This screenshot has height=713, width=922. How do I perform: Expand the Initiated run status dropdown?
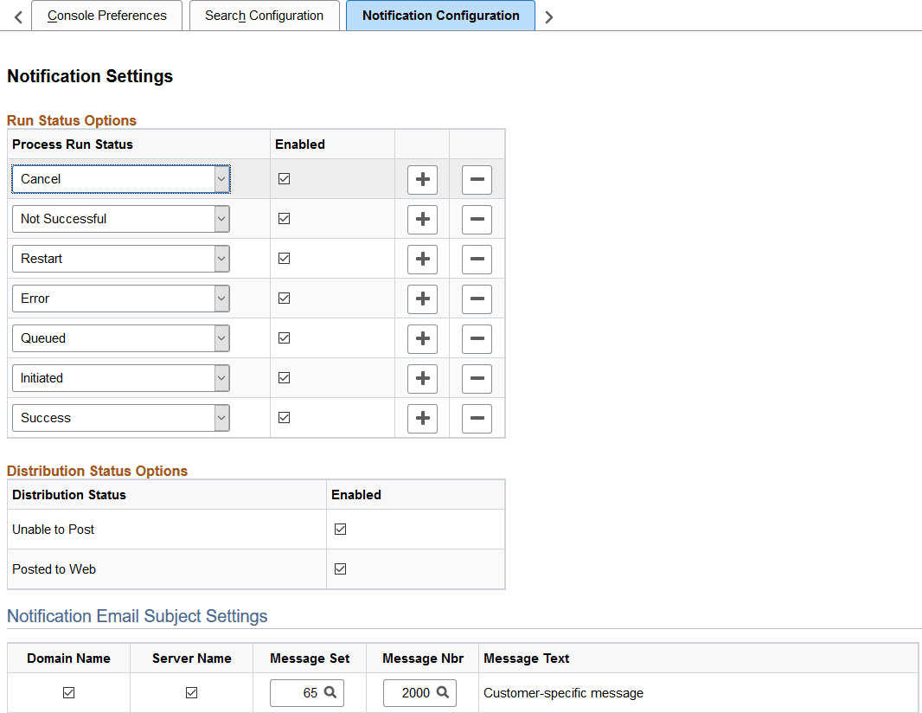pyautogui.click(x=221, y=378)
